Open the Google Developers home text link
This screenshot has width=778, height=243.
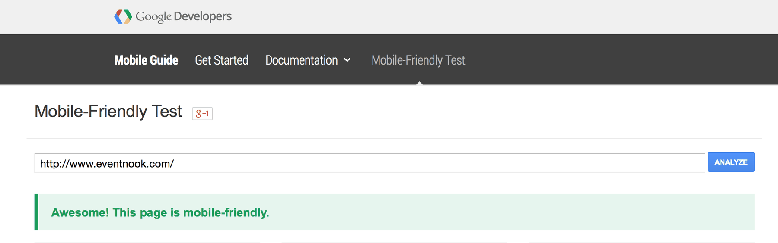[x=184, y=17]
